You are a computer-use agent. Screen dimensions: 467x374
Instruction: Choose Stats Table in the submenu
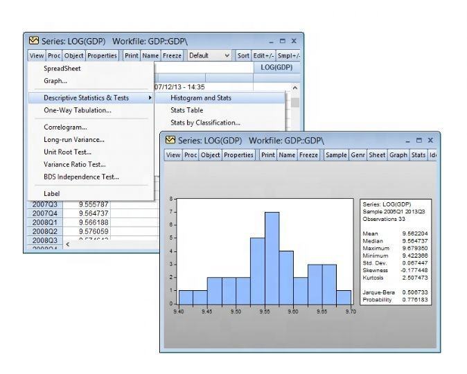186,110
